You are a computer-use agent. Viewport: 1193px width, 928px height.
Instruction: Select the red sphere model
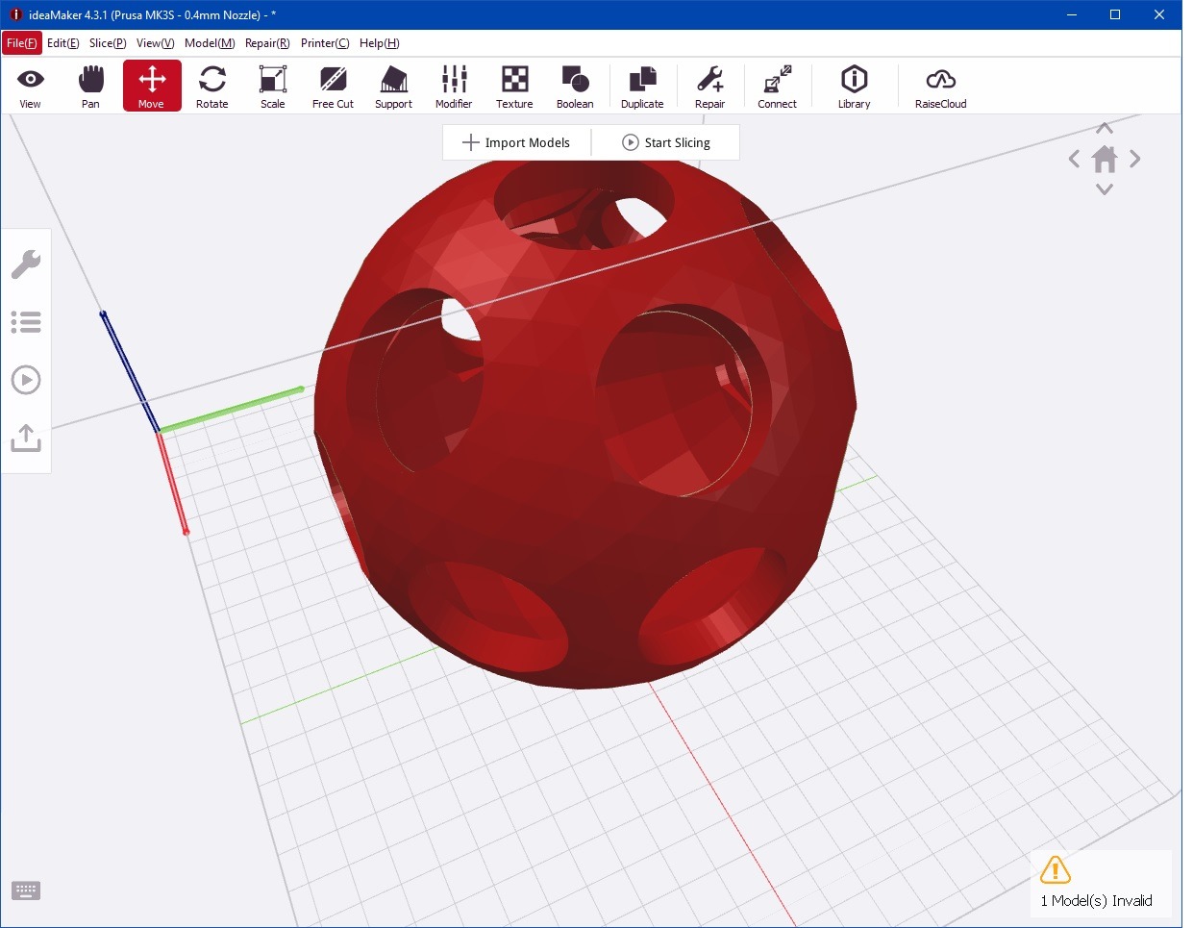click(584, 423)
